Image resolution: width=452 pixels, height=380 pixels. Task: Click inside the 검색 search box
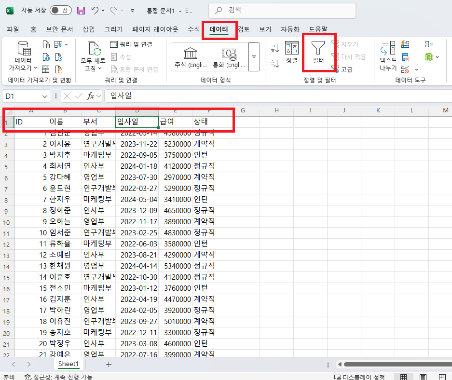(x=282, y=10)
